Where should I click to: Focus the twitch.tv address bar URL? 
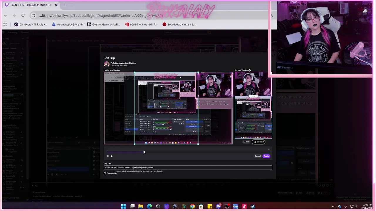tap(100, 16)
